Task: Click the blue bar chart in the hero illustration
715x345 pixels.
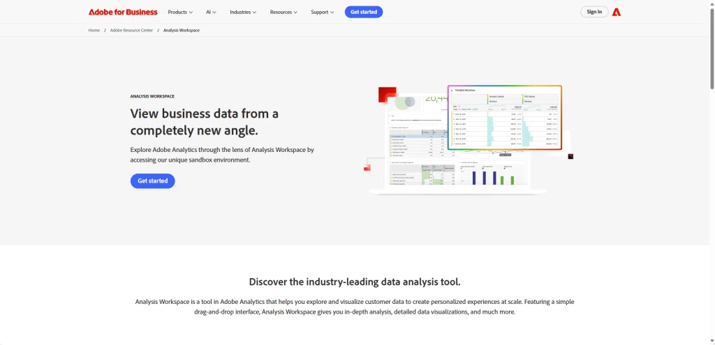Action: pyautogui.click(x=485, y=176)
